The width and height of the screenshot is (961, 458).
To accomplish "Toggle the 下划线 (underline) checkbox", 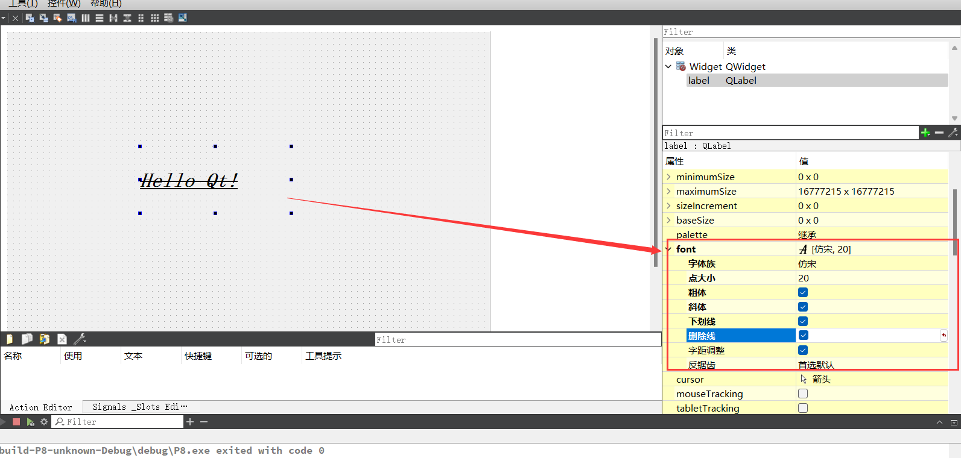I will click(x=803, y=321).
